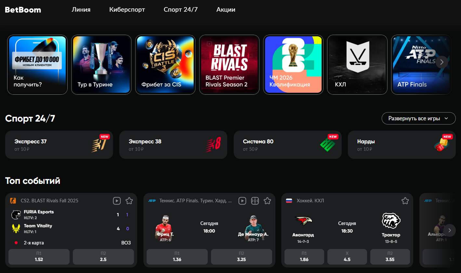Open the Акции promotions page

click(x=226, y=10)
